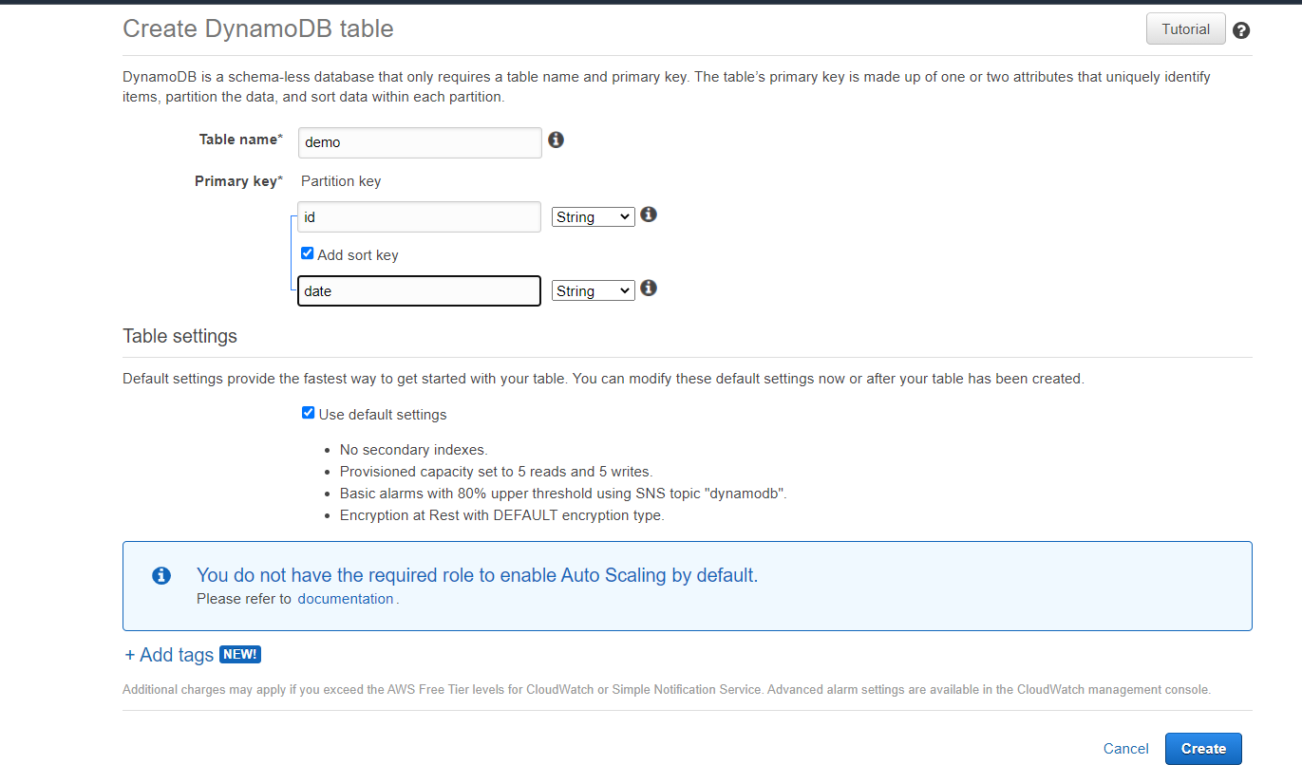
Task: Focus the Table name input containing demo
Action: click(420, 142)
